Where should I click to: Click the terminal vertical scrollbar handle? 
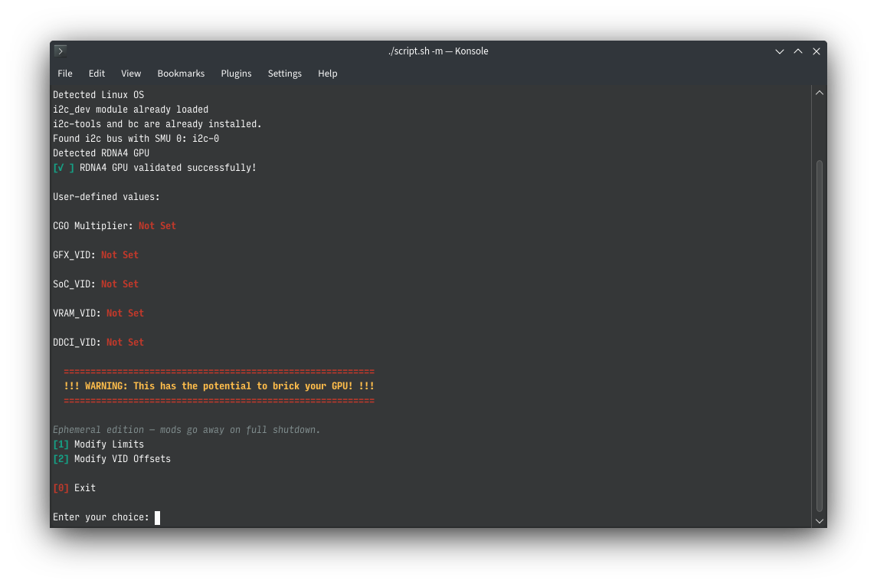click(x=820, y=336)
